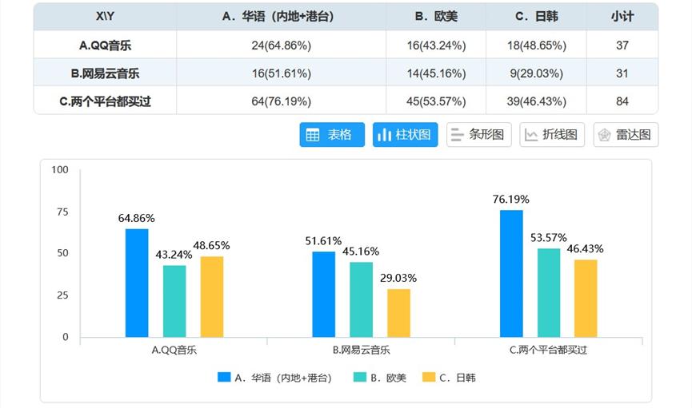Toggle teal legend swatch for 欧美 series

pos(360,377)
